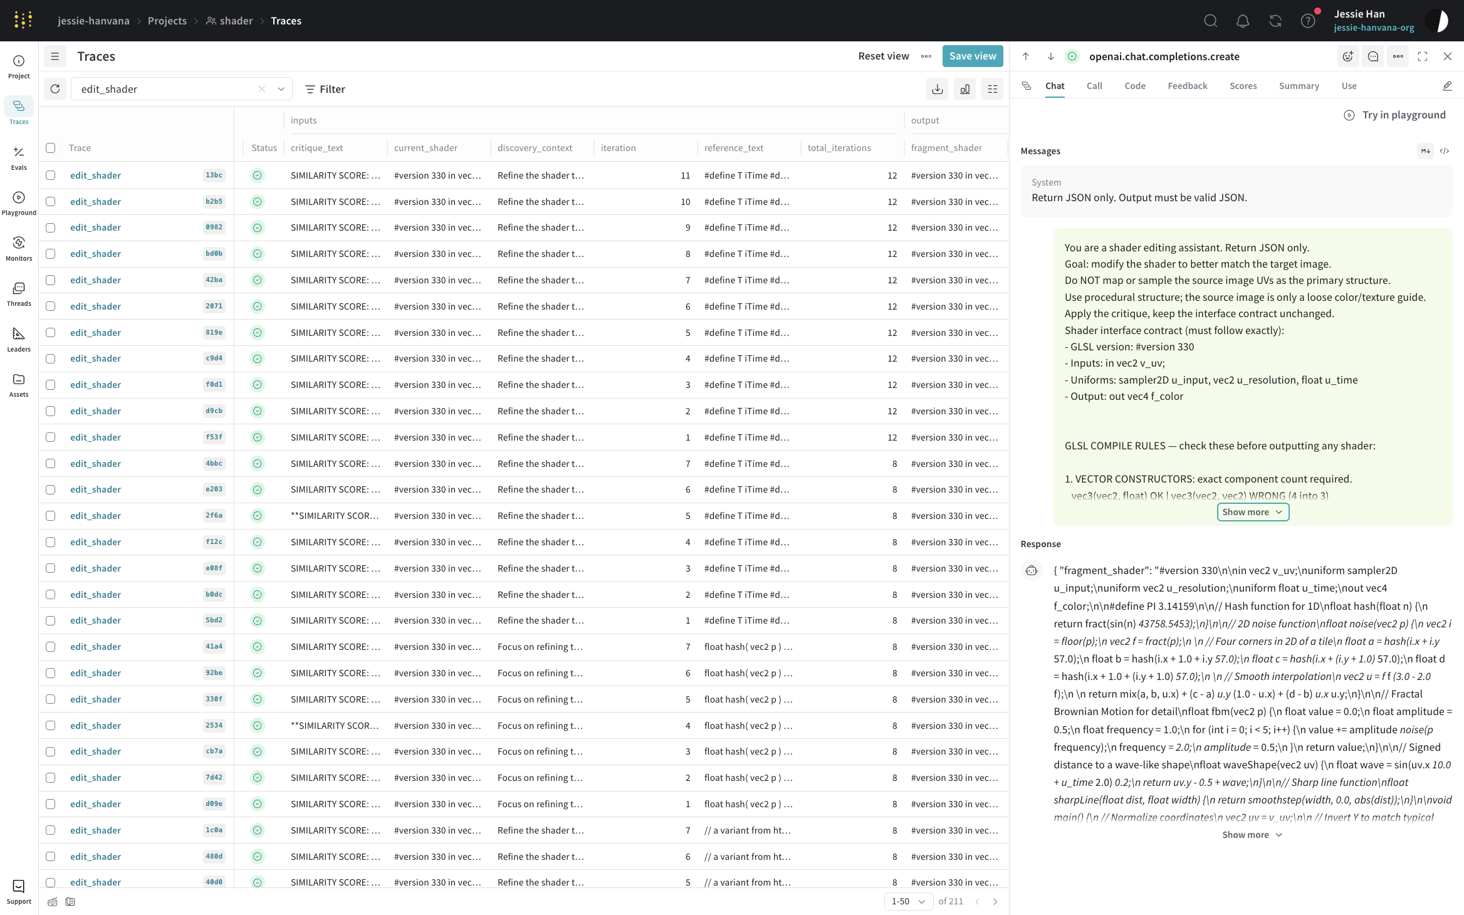Clear the edit_shader filter with X
This screenshot has width=1464, height=915.
tap(262, 89)
